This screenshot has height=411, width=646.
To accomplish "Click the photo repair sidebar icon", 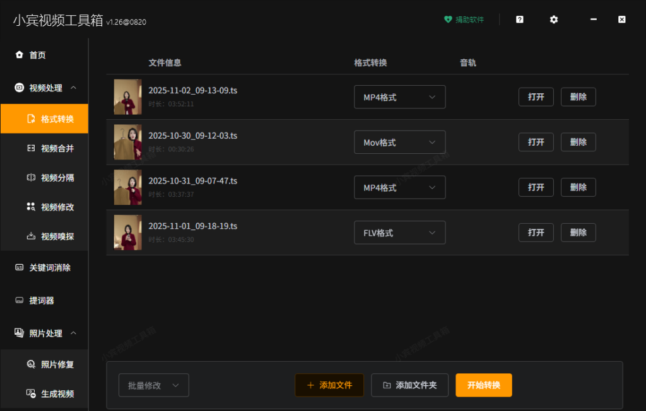I will 31,364.
